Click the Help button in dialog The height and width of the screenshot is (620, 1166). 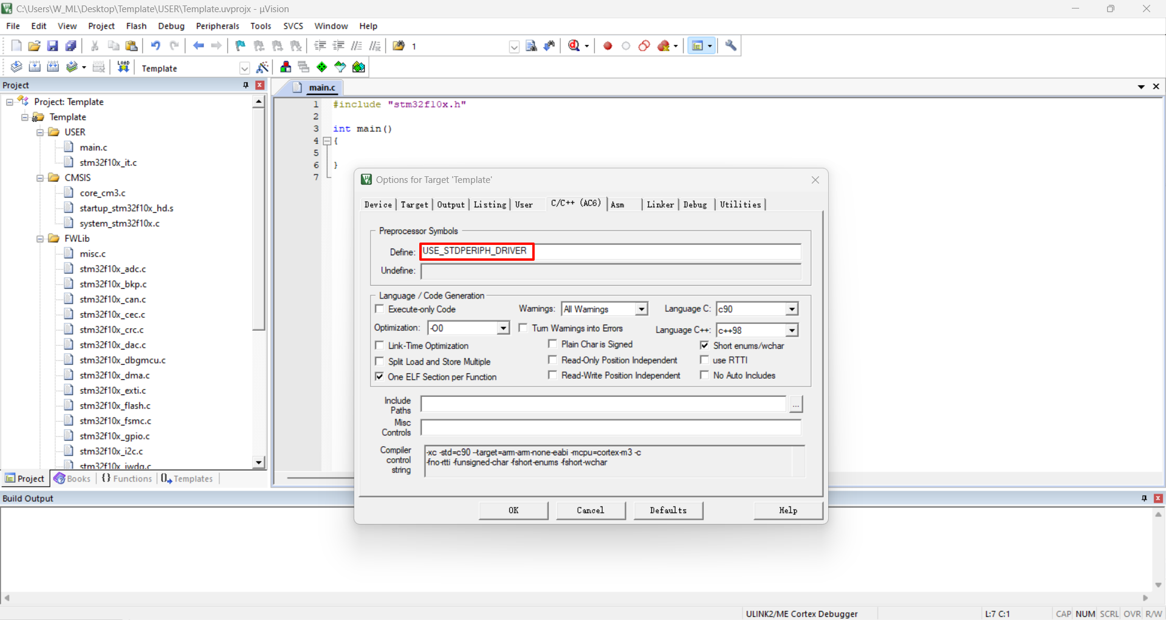788,511
